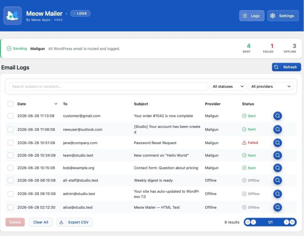Click the Meow Mailer cat logo

tap(12, 16)
